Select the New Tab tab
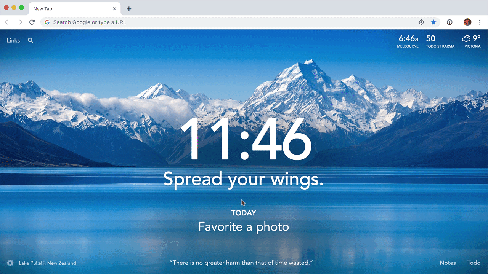This screenshot has width=488, height=274. 75,9
